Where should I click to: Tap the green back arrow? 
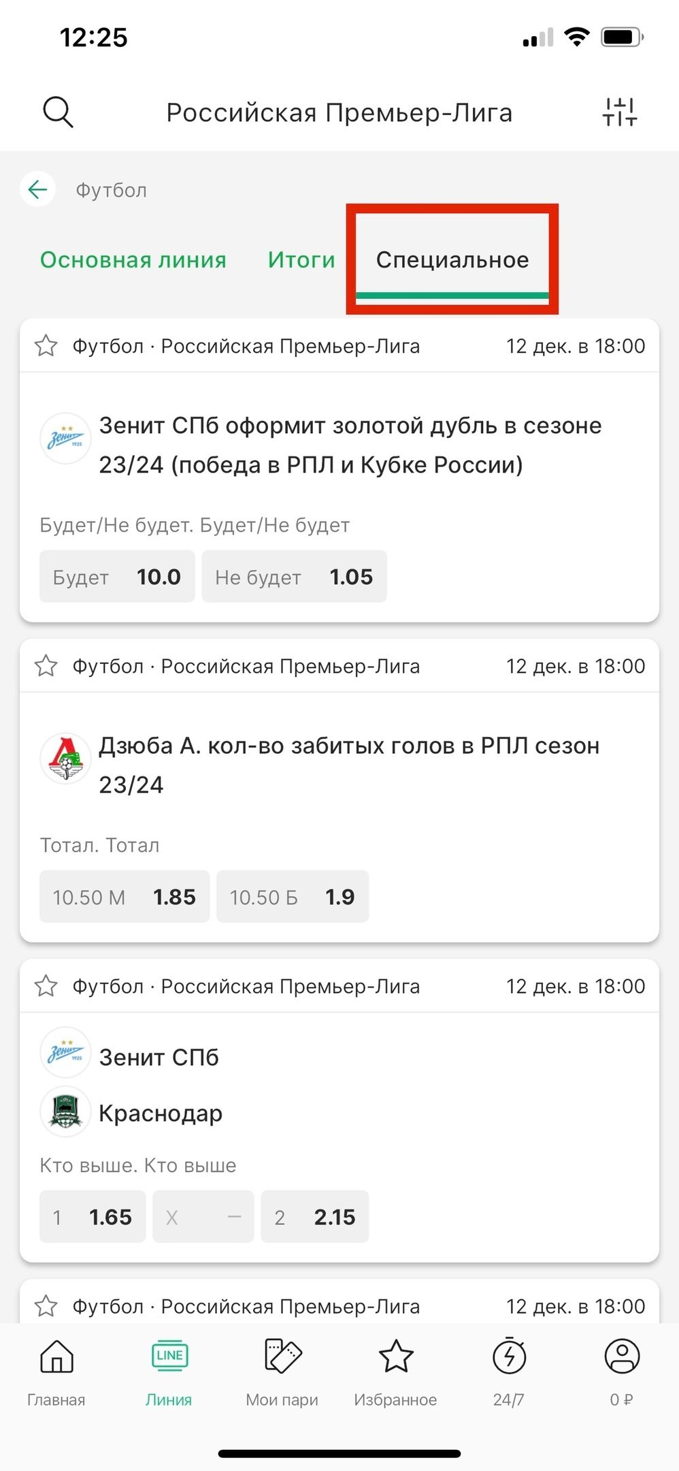(38, 189)
